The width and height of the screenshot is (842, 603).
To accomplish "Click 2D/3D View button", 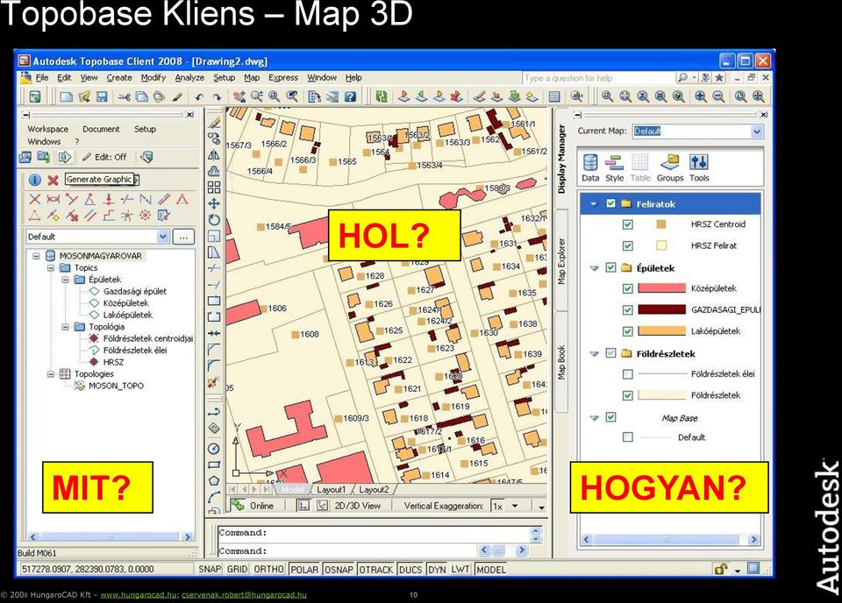I will 357,506.
